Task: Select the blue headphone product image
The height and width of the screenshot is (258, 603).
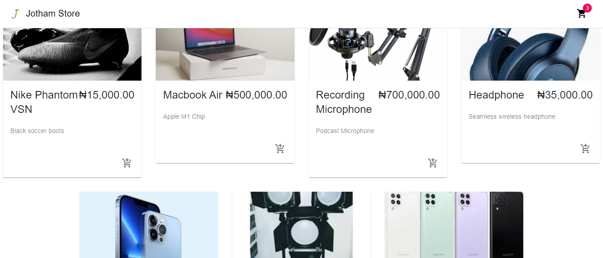Action: click(x=530, y=54)
